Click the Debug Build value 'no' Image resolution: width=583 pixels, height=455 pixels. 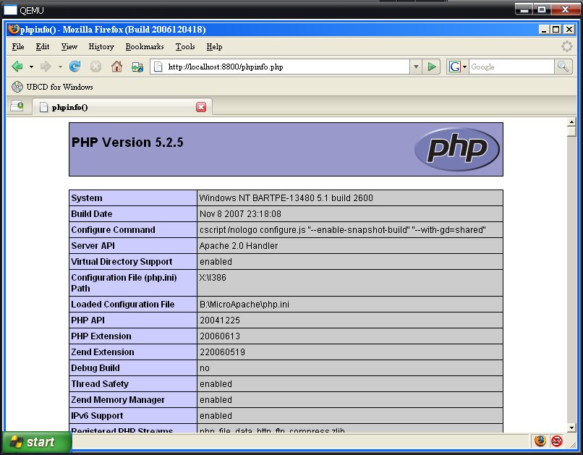205,368
